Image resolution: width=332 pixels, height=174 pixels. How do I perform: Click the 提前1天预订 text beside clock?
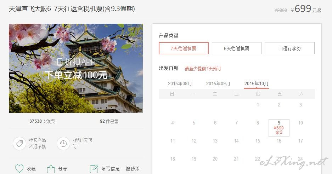tap(83, 143)
